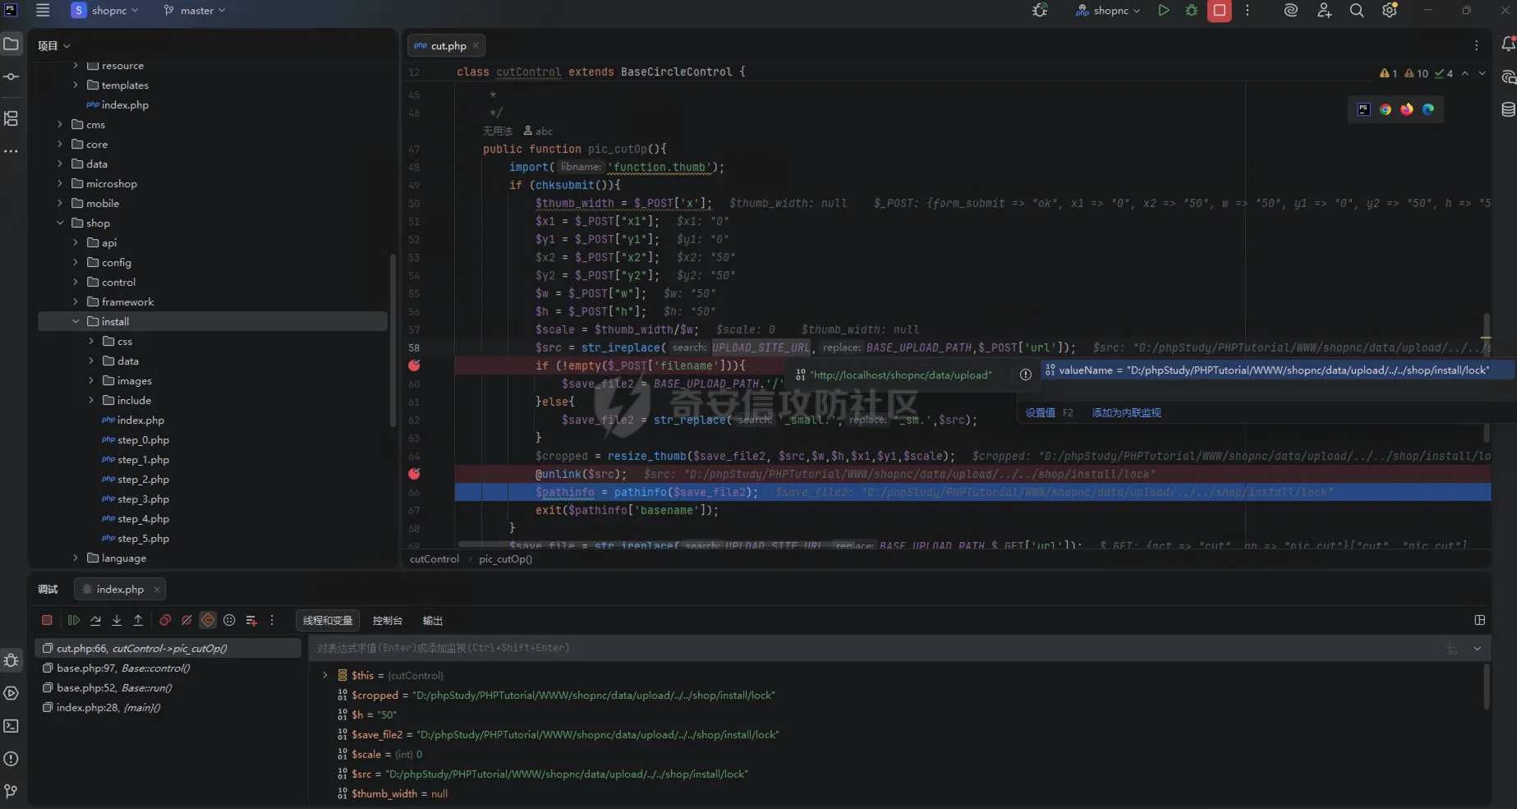The image size is (1517, 809).
Task: Click 设置值 in the value popup
Action: [x=1040, y=413]
